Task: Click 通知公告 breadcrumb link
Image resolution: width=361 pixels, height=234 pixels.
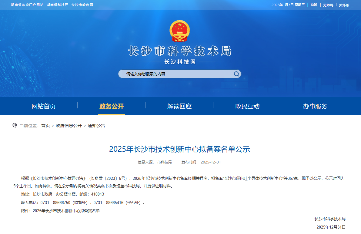Action: tap(96, 126)
